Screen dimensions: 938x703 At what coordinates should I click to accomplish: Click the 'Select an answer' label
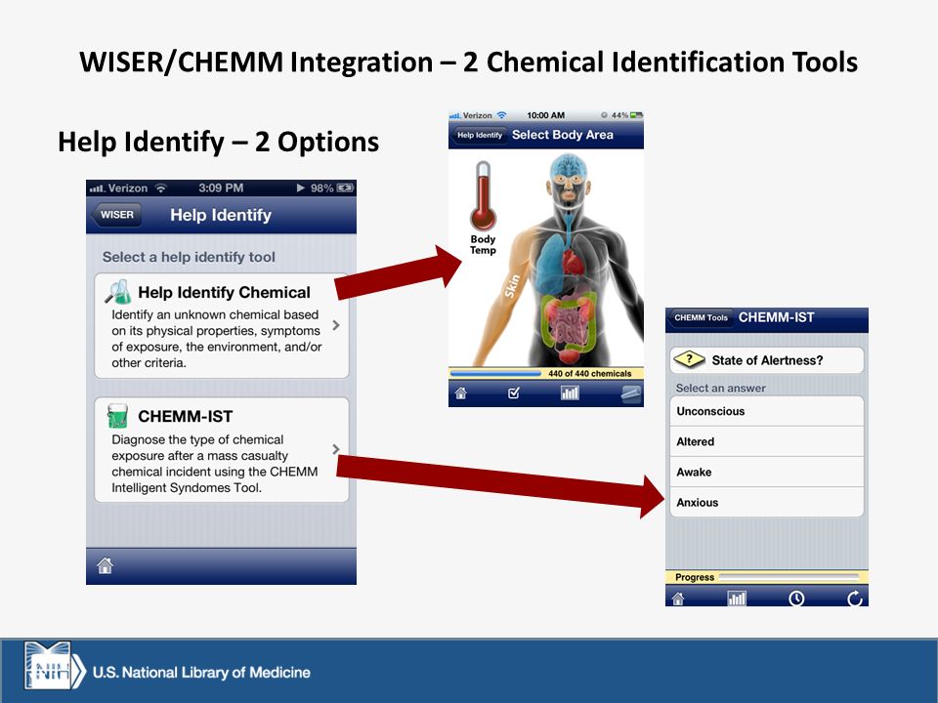click(x=721, y=388)
